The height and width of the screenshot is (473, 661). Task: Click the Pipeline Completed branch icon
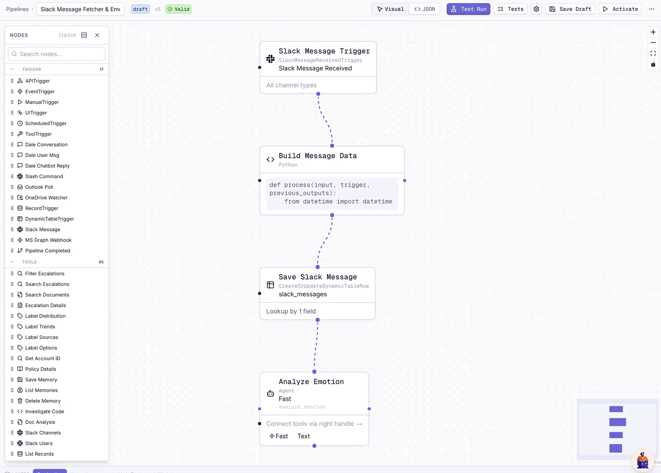20,251
